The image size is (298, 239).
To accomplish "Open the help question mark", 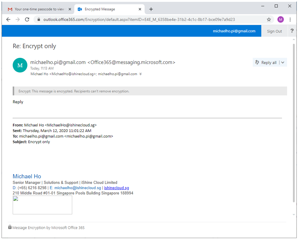I will tap(292, 31).
